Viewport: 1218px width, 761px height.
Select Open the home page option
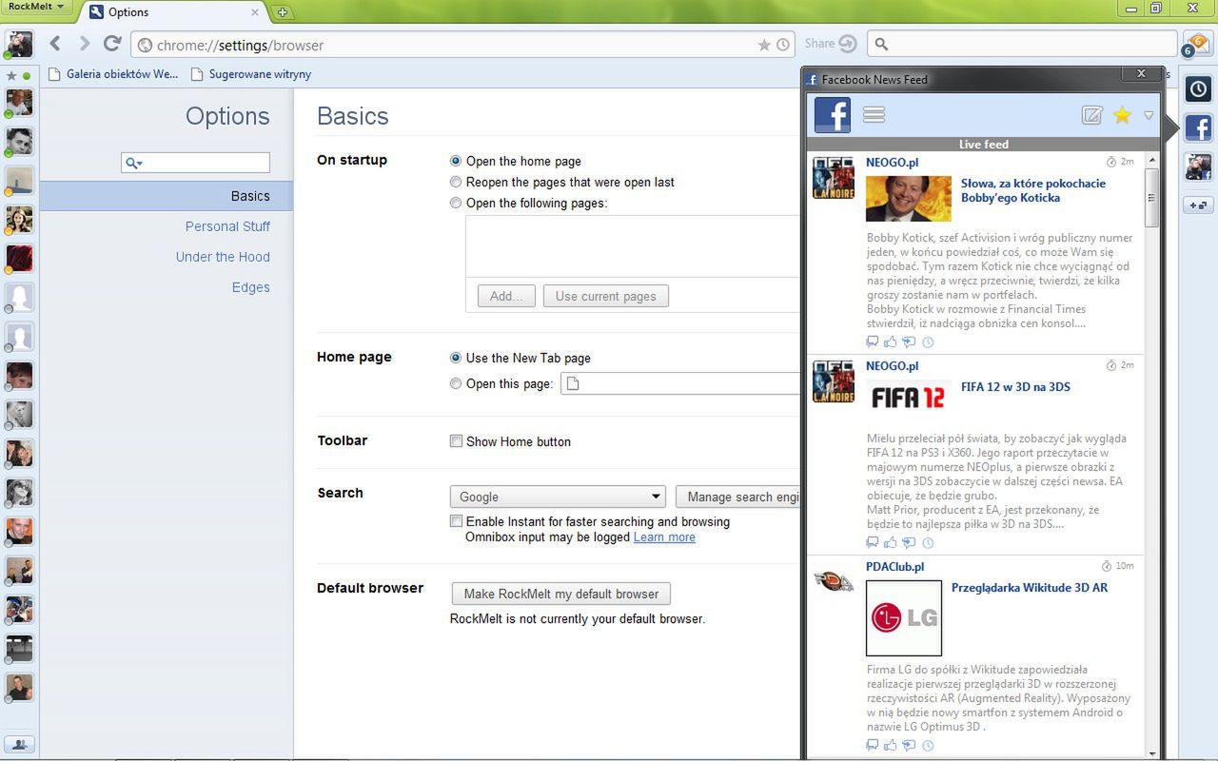[456, 161]
